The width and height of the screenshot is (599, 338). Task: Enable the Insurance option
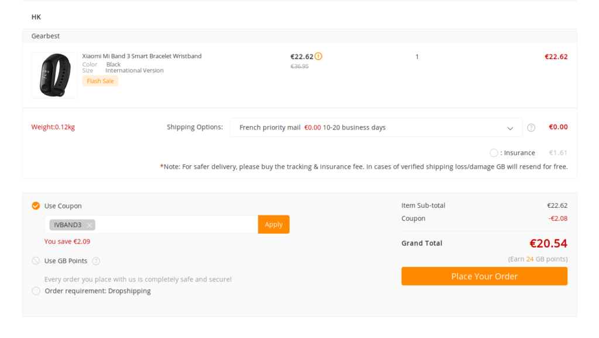coord(494,153)
